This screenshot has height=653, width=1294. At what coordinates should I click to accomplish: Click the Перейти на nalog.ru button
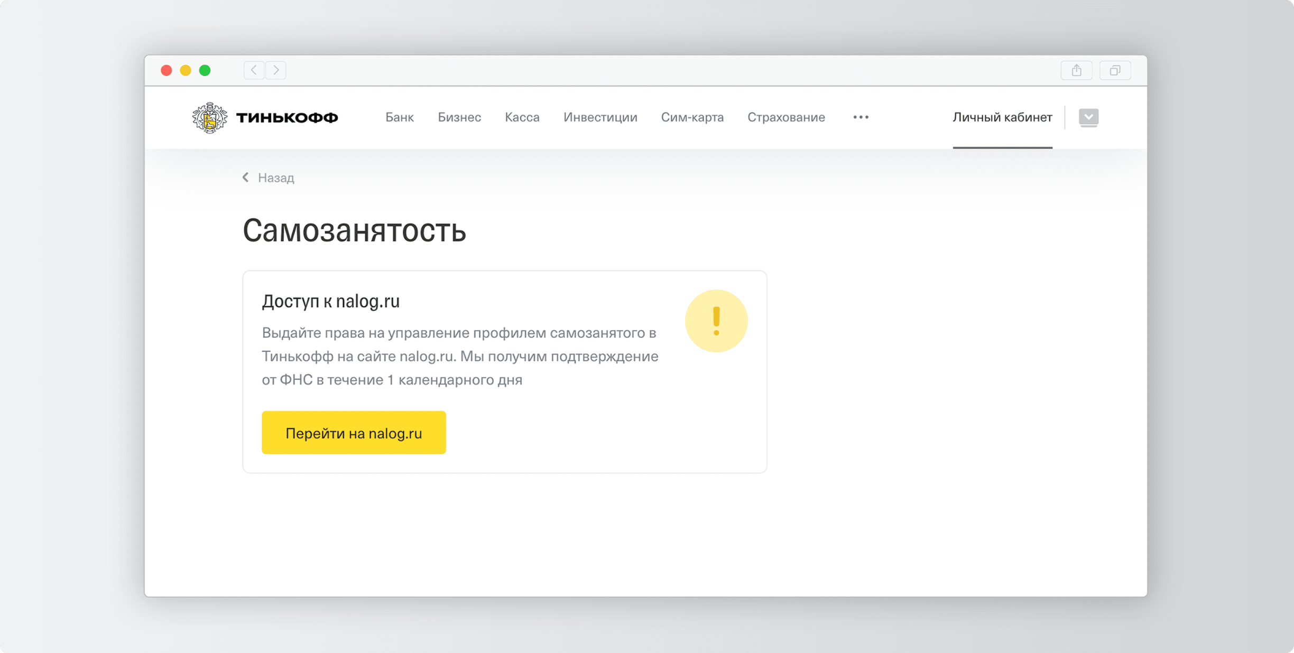[354, 433]
